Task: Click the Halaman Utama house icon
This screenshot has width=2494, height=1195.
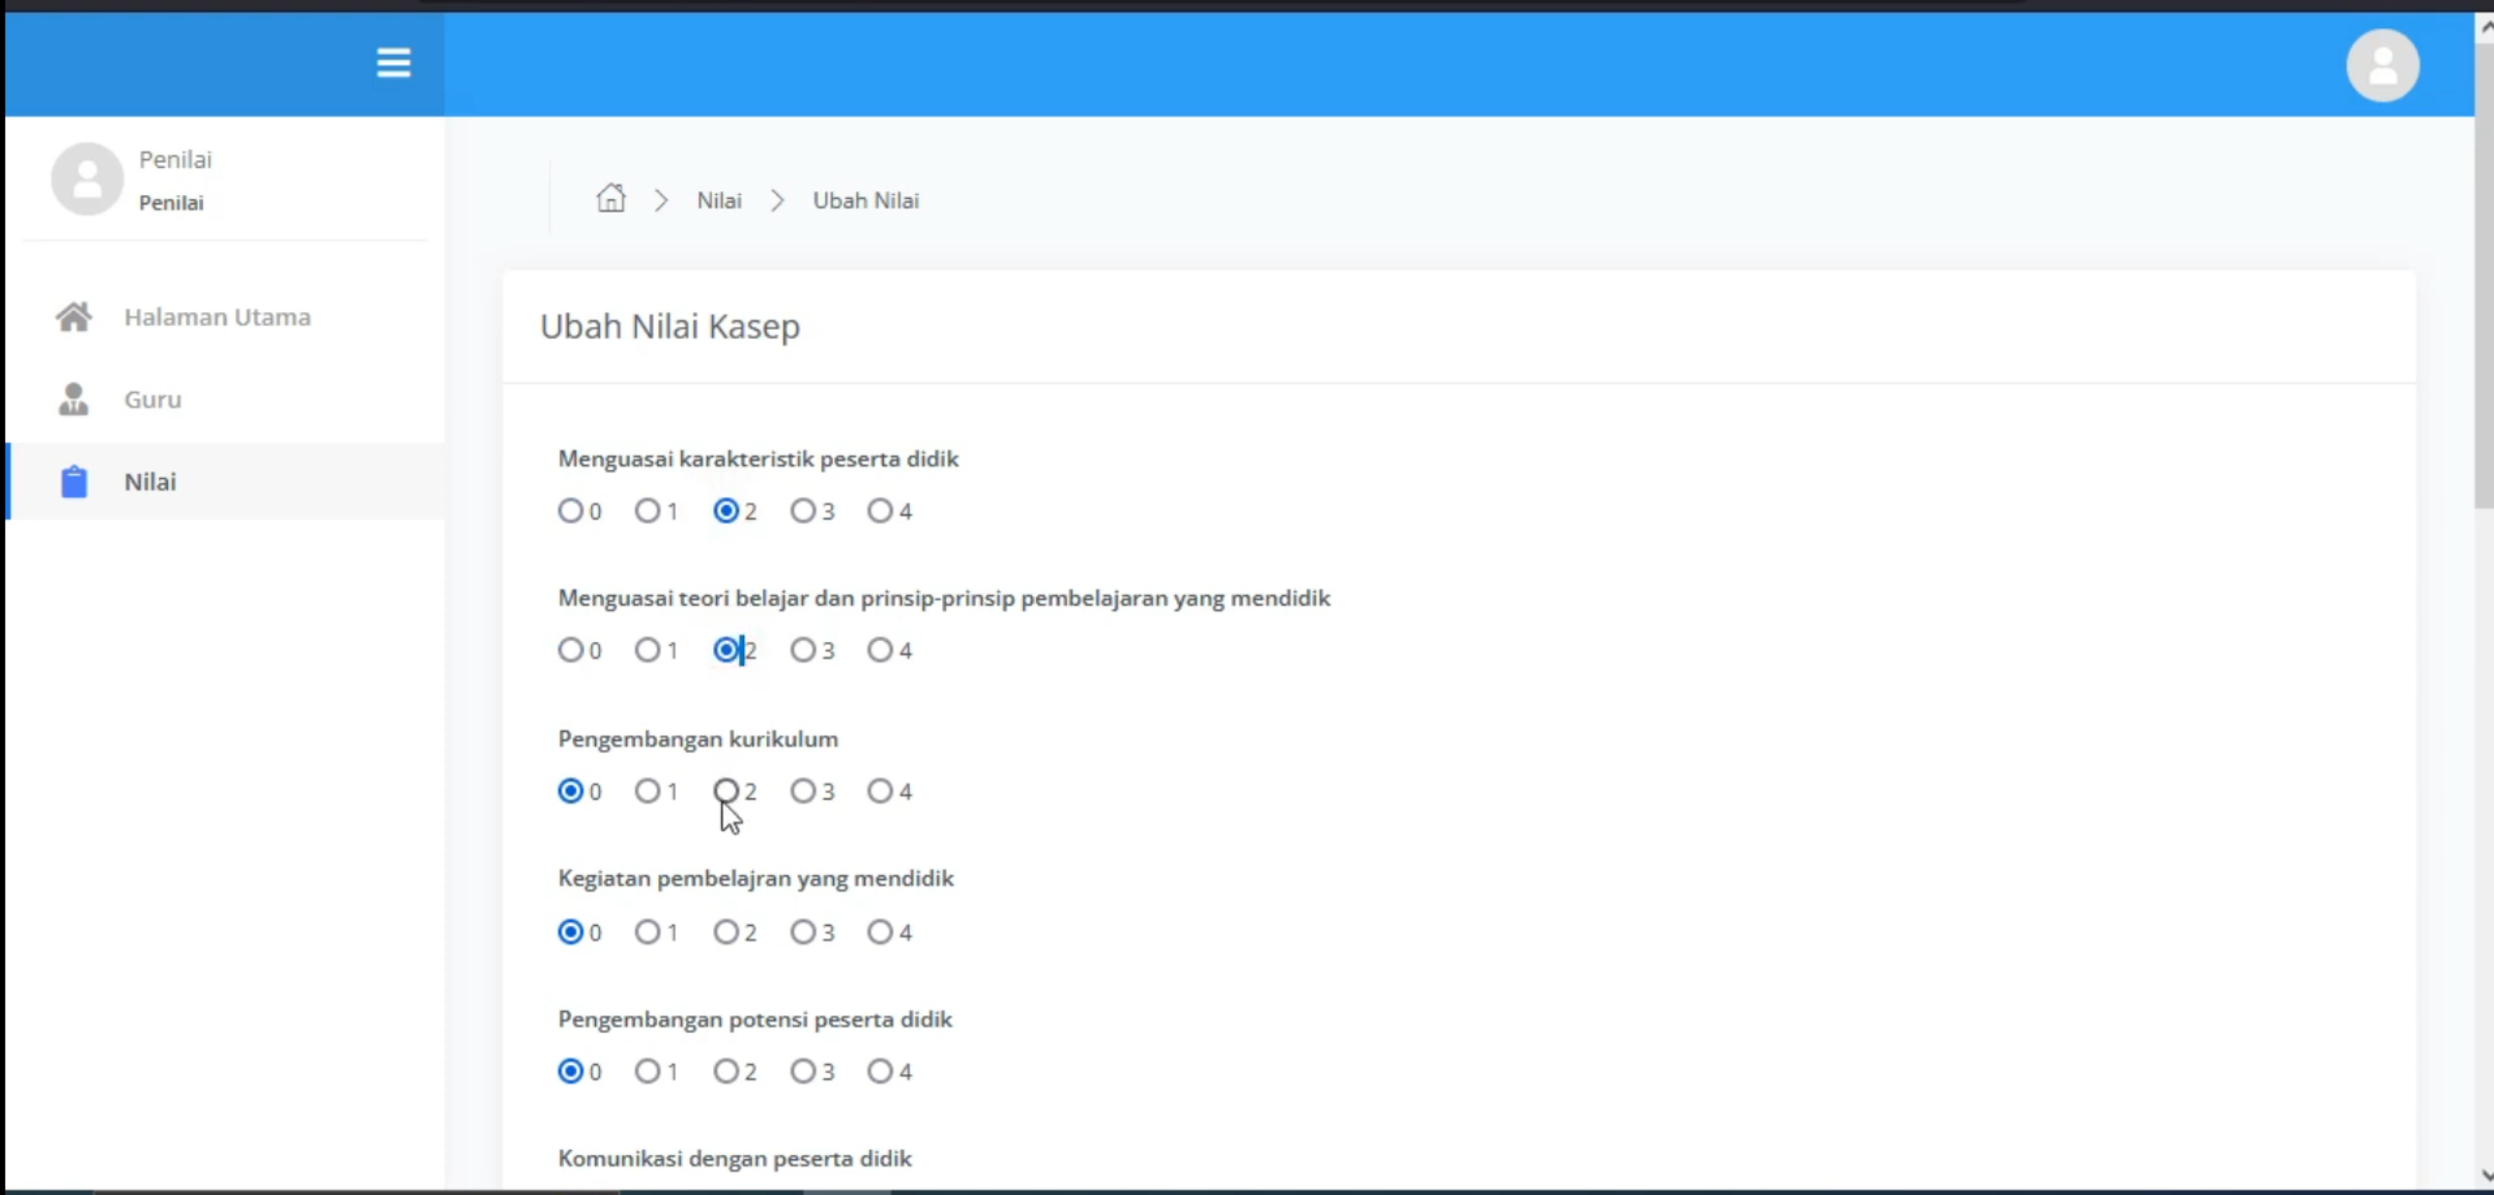Action: click(x=74, y=317)
